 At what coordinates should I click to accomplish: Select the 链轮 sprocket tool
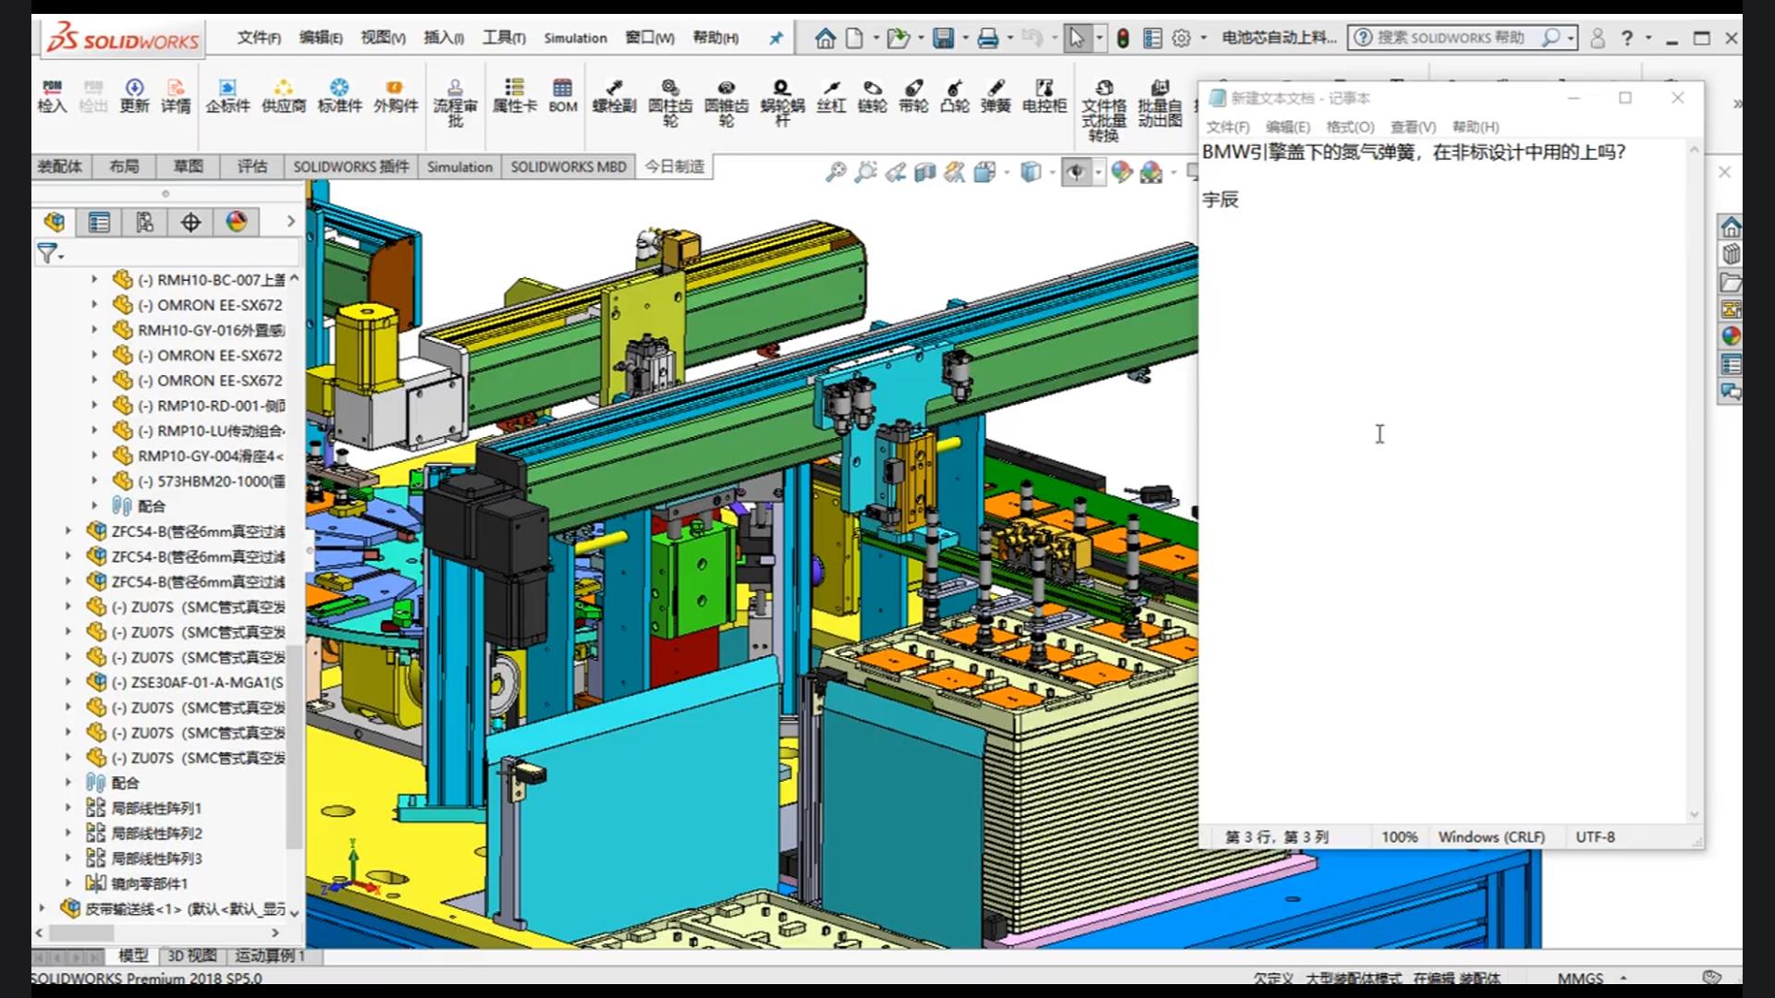click(x=872, y=96)
